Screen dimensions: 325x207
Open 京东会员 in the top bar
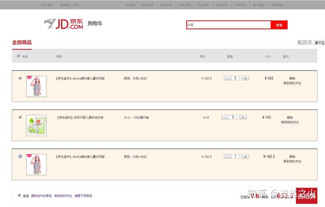coord(185,5)
